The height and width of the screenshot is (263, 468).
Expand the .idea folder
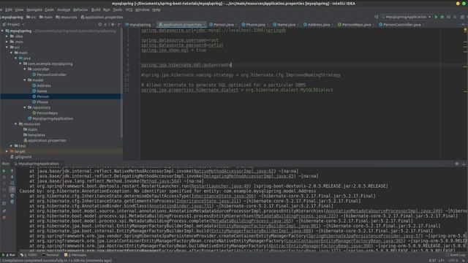point(7,37)
